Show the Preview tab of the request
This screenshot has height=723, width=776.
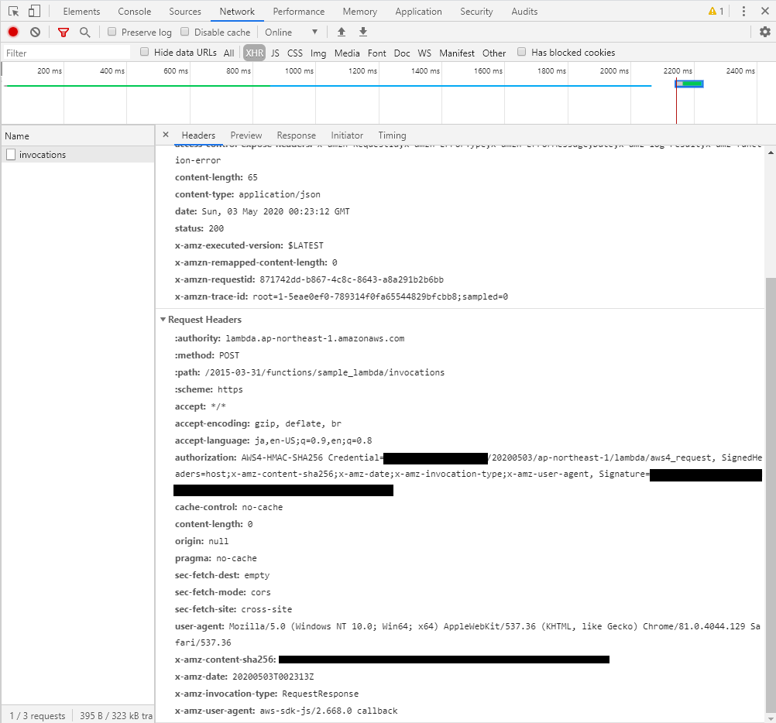(x=246, y=135)
